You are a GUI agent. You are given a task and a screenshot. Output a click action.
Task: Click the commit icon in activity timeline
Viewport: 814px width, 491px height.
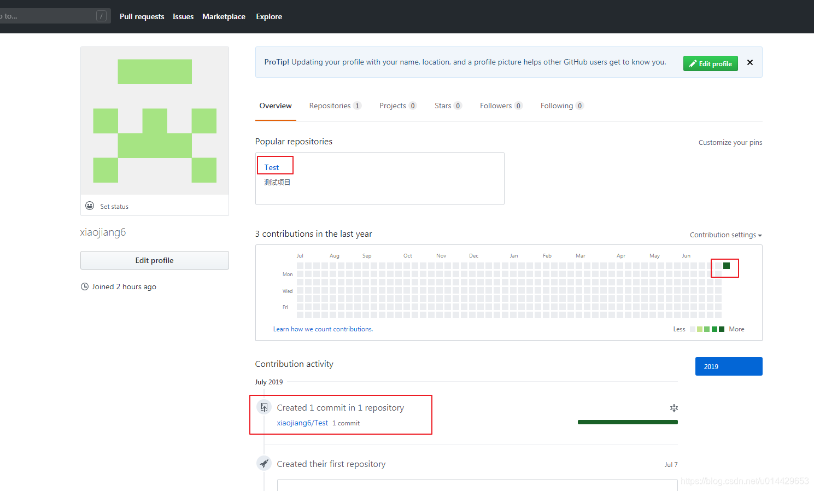pyautogui.click(x=264, y=407)
